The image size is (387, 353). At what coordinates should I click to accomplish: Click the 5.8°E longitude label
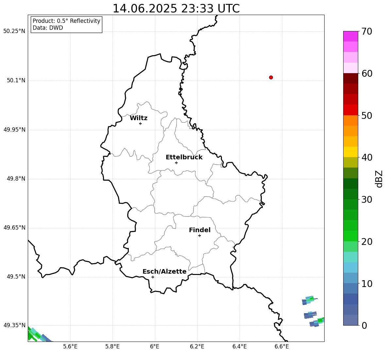coord(112,346)
